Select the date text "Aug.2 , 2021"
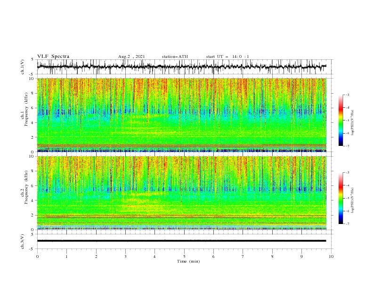373x288 pixels. tap(131, 56)
